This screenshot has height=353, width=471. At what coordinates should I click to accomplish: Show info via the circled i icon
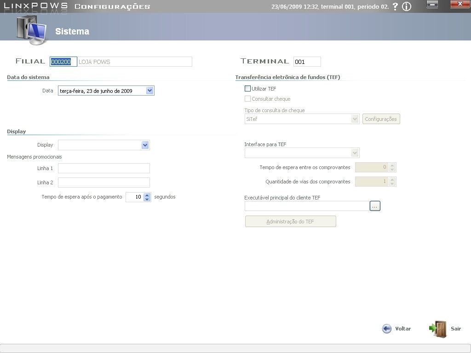pyautogui.click(x=407, y=6)
